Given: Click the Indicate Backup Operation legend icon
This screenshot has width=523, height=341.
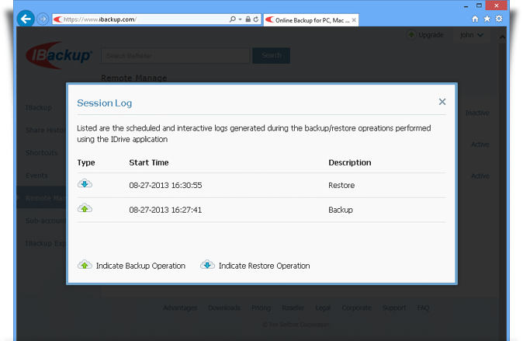Looking at the screenshot, I should pos(85,265).
